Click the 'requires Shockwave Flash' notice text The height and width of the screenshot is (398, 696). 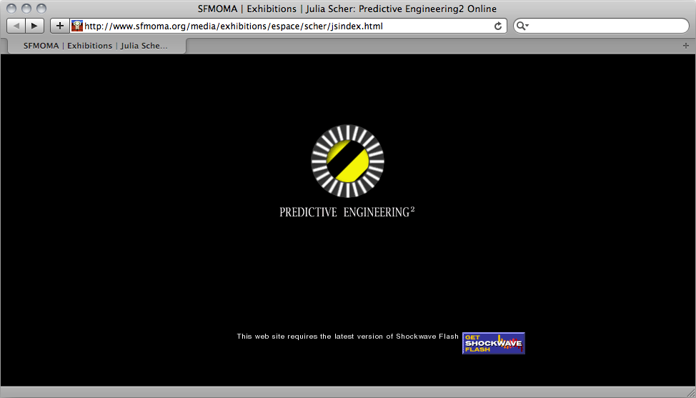(347, 337)
